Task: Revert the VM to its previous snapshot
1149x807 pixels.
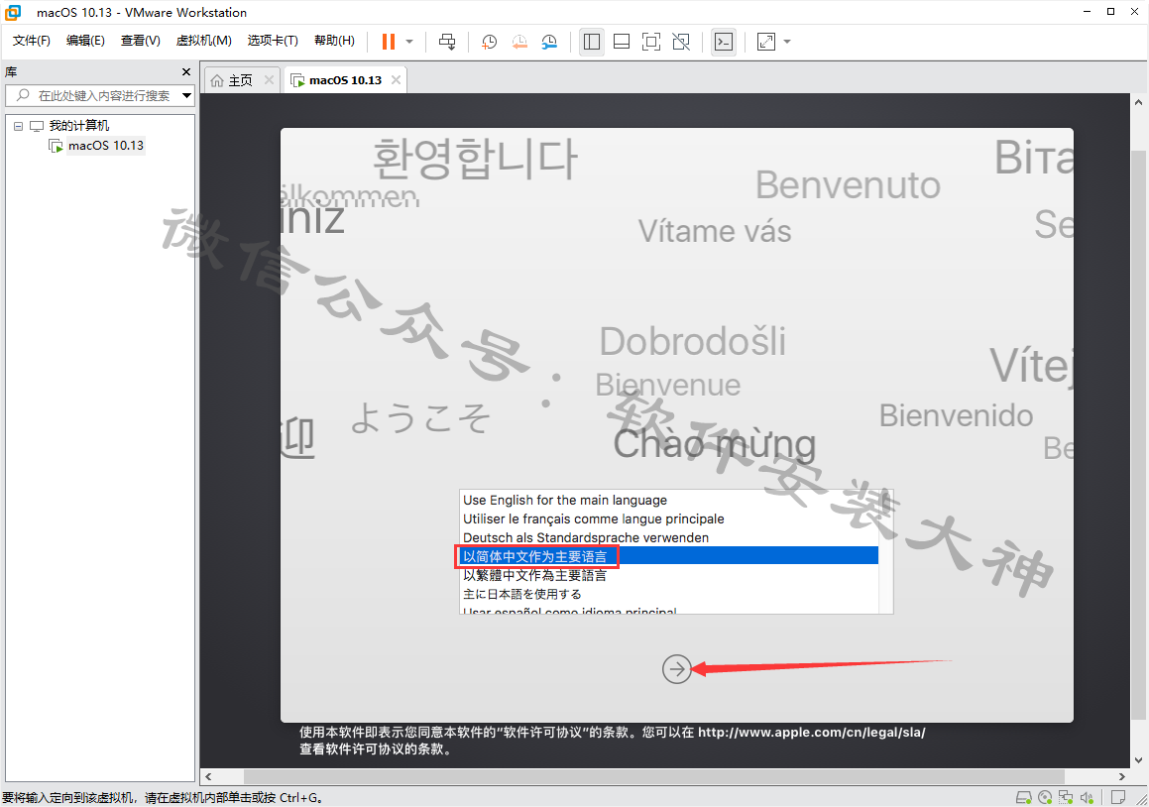Action: tap(519, 42)
